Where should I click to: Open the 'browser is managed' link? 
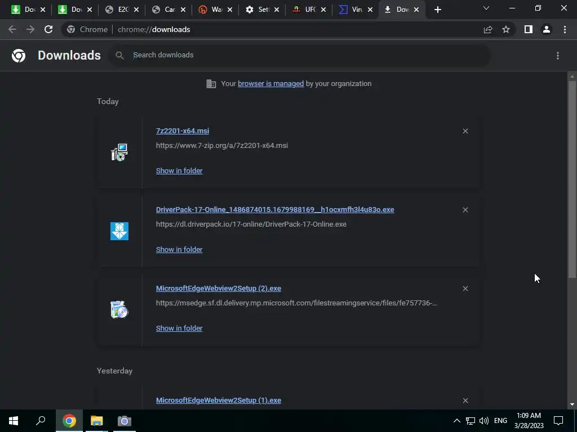pos(271,84)
